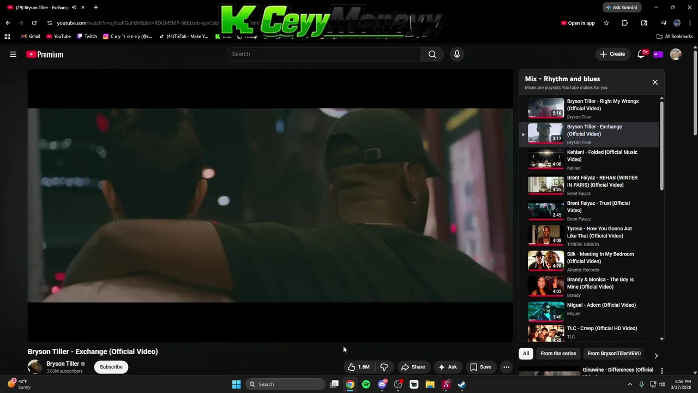The width and height of the screenshot is (698, 393).
Task: Play Bryson Tiller - Right My Wrongs
Action: tap(589, 109)
